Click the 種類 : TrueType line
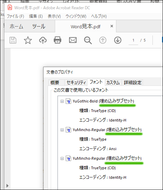Image resolution: width=163 pixels, height=190 pixels. (93, 139)
